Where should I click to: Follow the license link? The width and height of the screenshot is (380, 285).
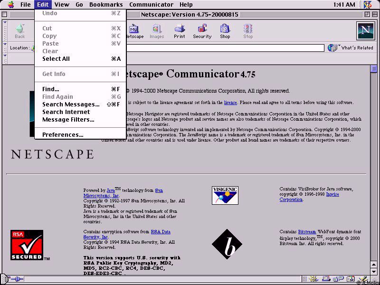pyautogui.click(x=230, y=103)
